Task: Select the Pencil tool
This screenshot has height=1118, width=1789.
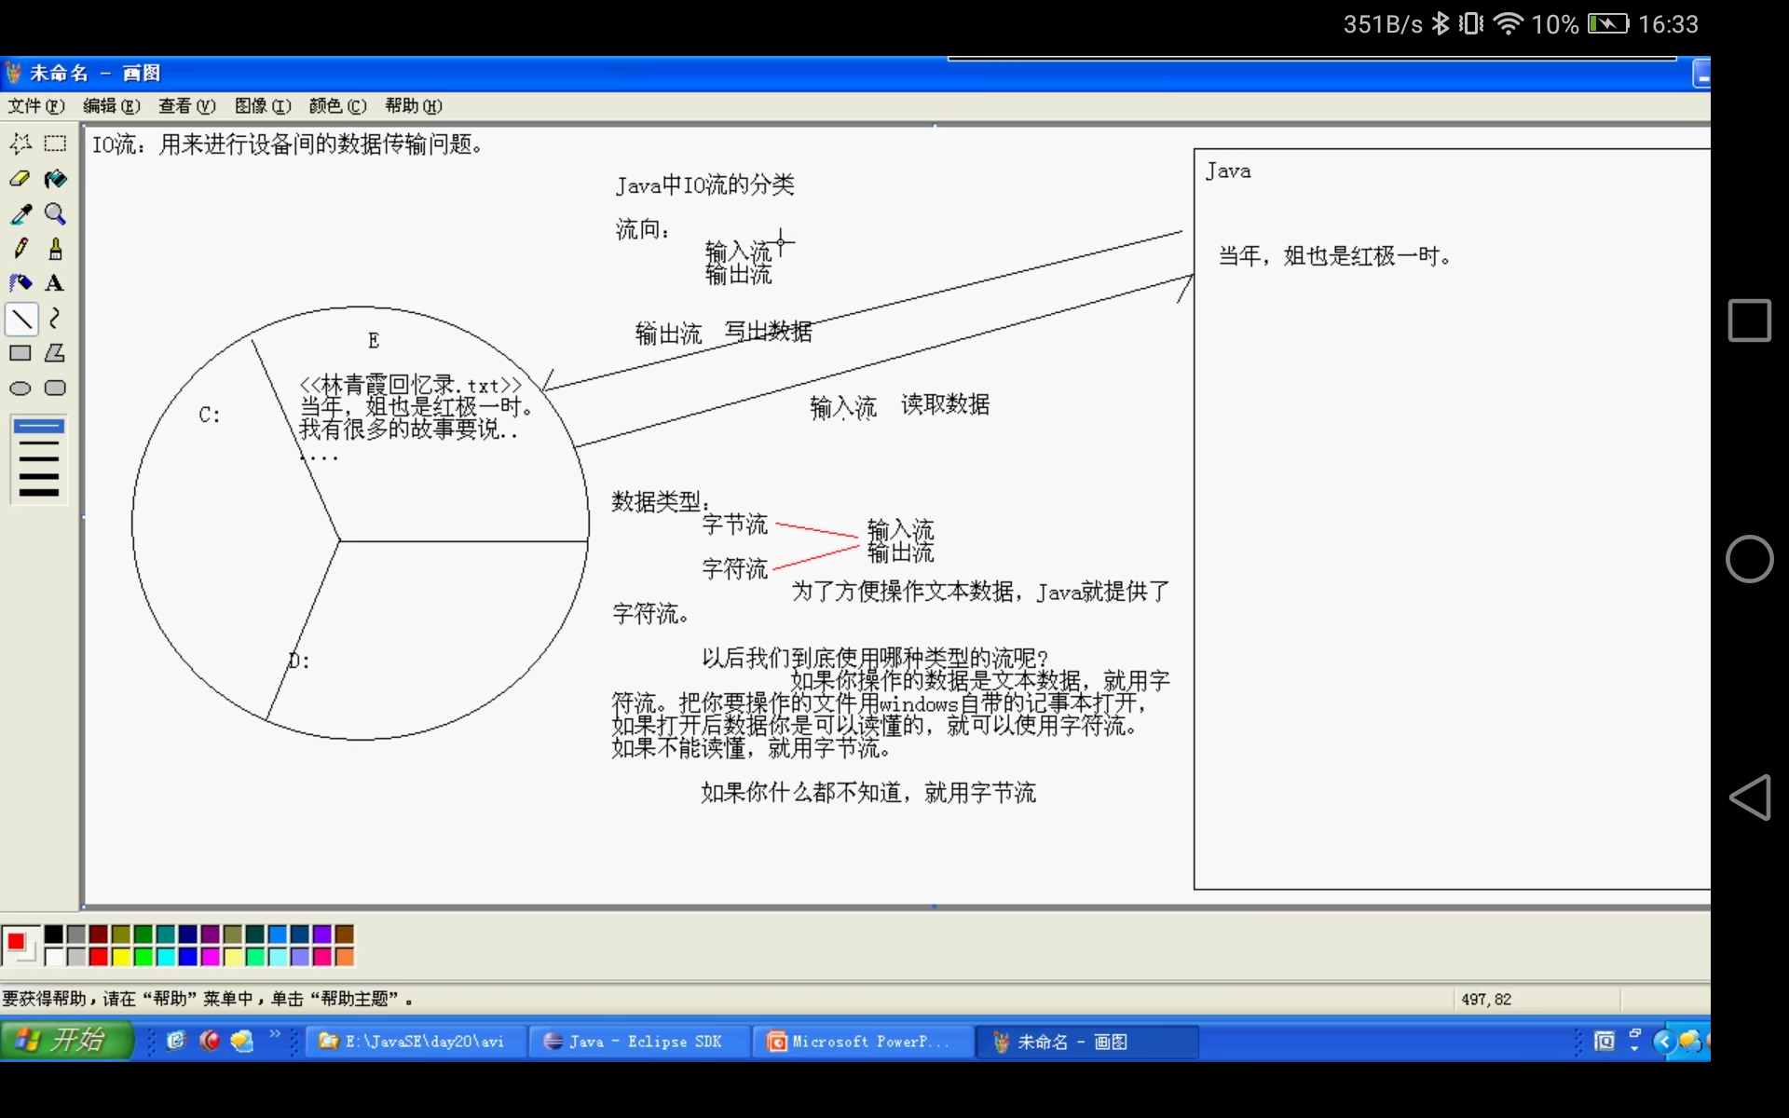Action: coord(20,249)
